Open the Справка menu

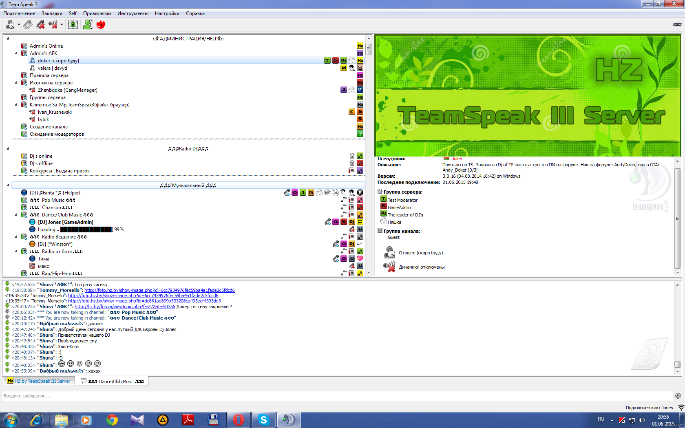click(195, 13)
